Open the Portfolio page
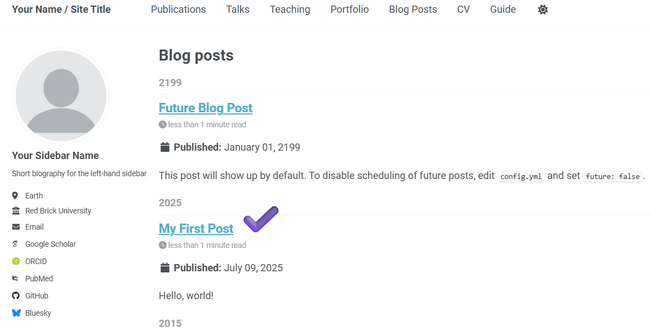This screenshot has width=651, height=333. (x=350, y=9)
